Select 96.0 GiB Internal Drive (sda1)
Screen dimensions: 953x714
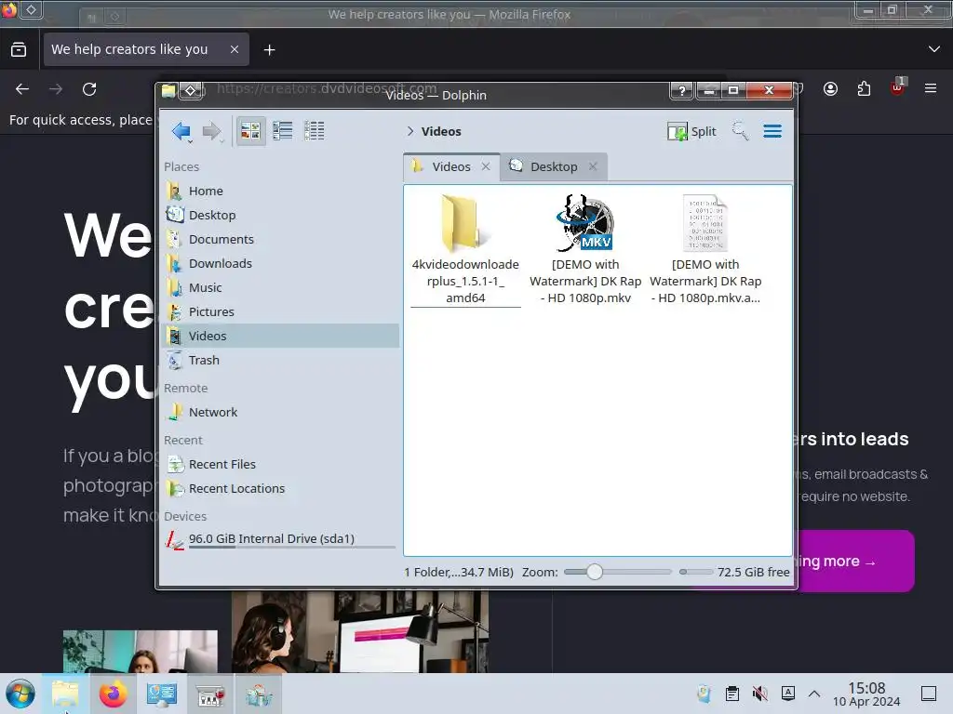[280, 539]
